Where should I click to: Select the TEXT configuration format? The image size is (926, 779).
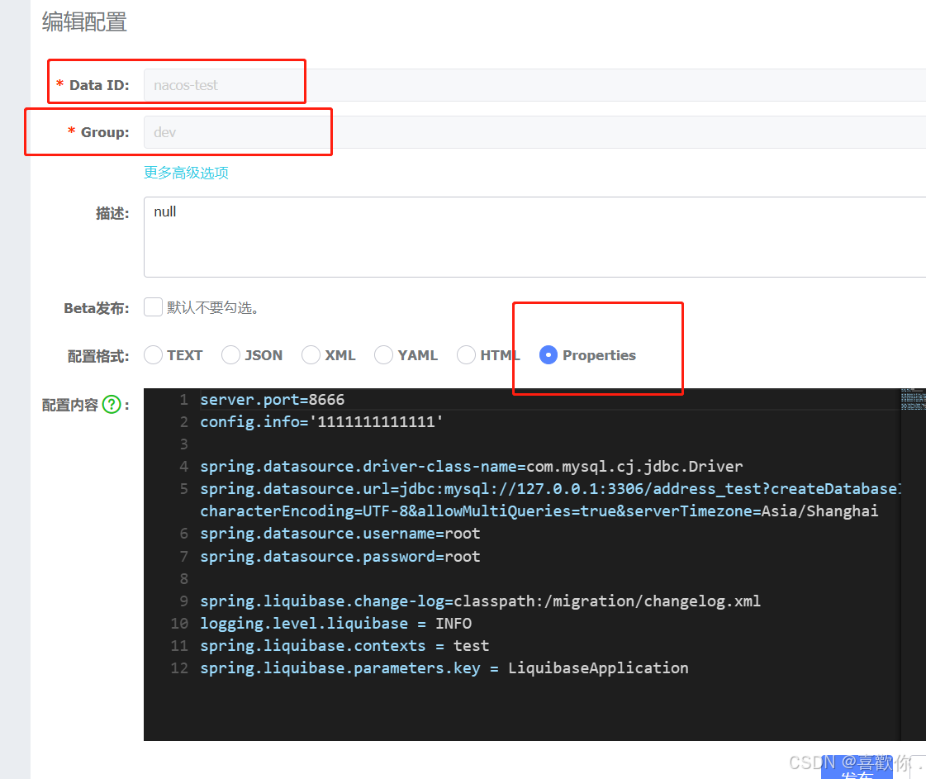coord(153,354)
